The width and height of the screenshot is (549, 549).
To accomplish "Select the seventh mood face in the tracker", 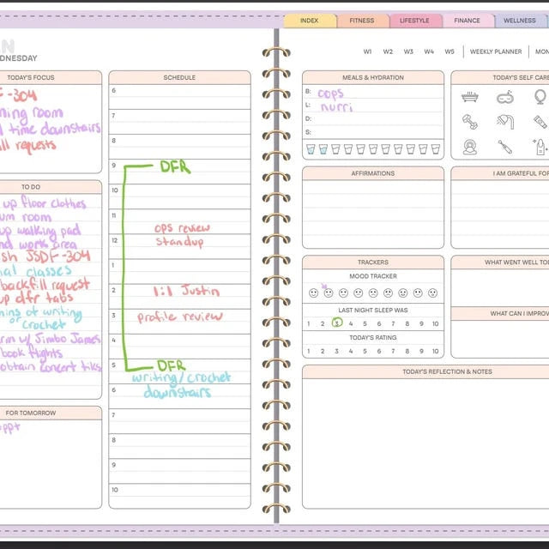I will click(x=403, y=293).
